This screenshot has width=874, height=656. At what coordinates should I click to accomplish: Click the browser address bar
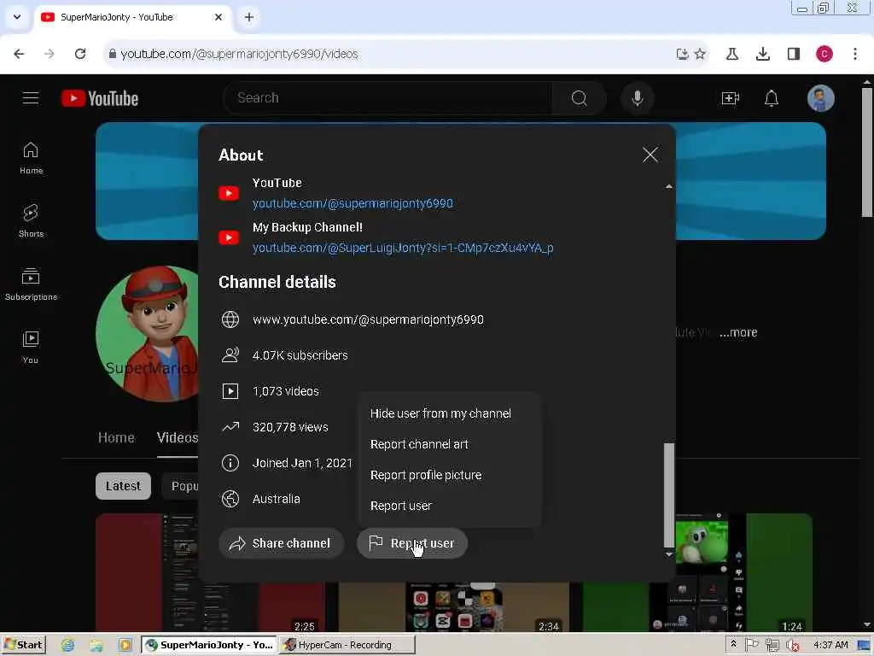tap(390, 54)
